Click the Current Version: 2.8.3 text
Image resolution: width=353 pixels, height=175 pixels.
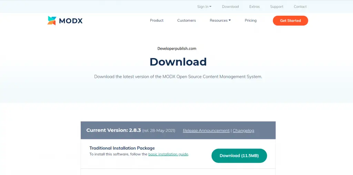coord(113,130)
